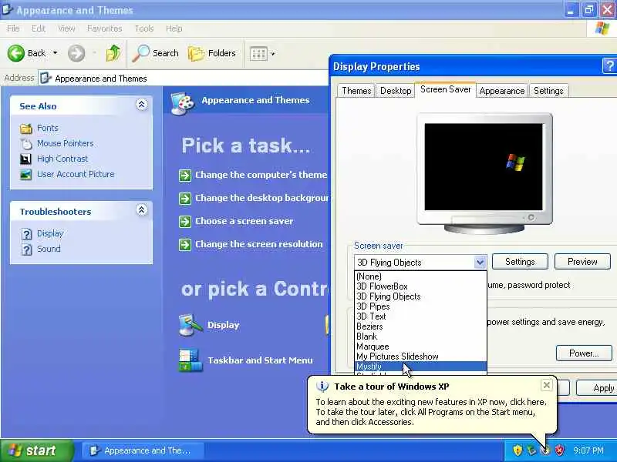
Task: Switch to the Desktop tab
Action: [396, 91]
